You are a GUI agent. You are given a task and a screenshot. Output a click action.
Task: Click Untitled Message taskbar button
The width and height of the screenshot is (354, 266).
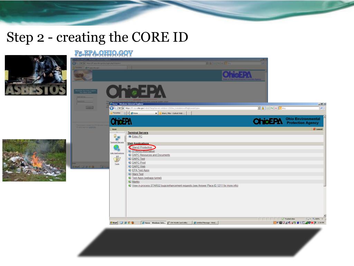point(205,223)
